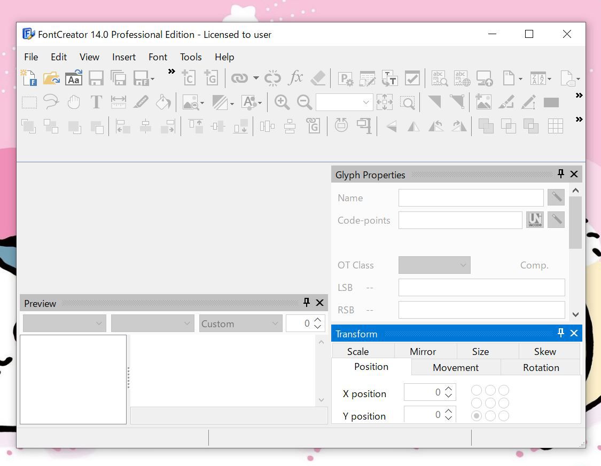
Task: Open the Font Overview window
Action: (73, 78)
